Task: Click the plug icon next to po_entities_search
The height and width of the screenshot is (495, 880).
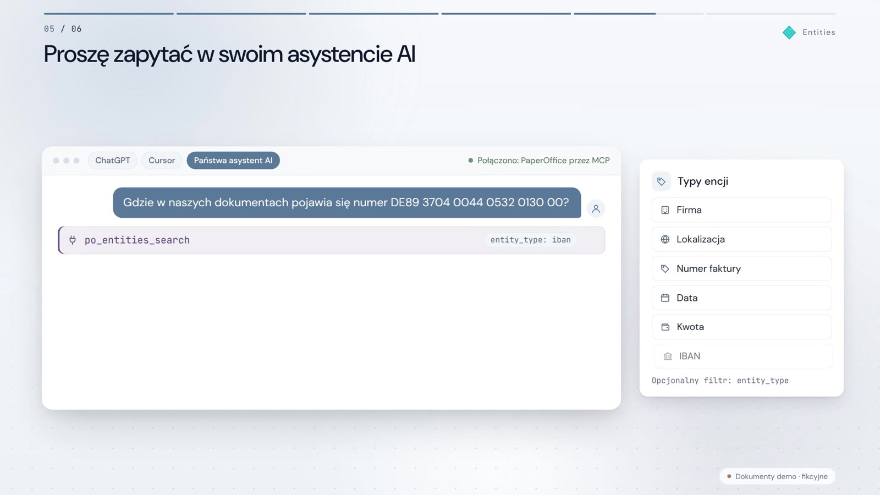Action: 73,240
